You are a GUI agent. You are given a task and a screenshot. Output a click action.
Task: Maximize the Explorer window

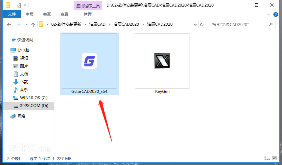coord(257,5)
